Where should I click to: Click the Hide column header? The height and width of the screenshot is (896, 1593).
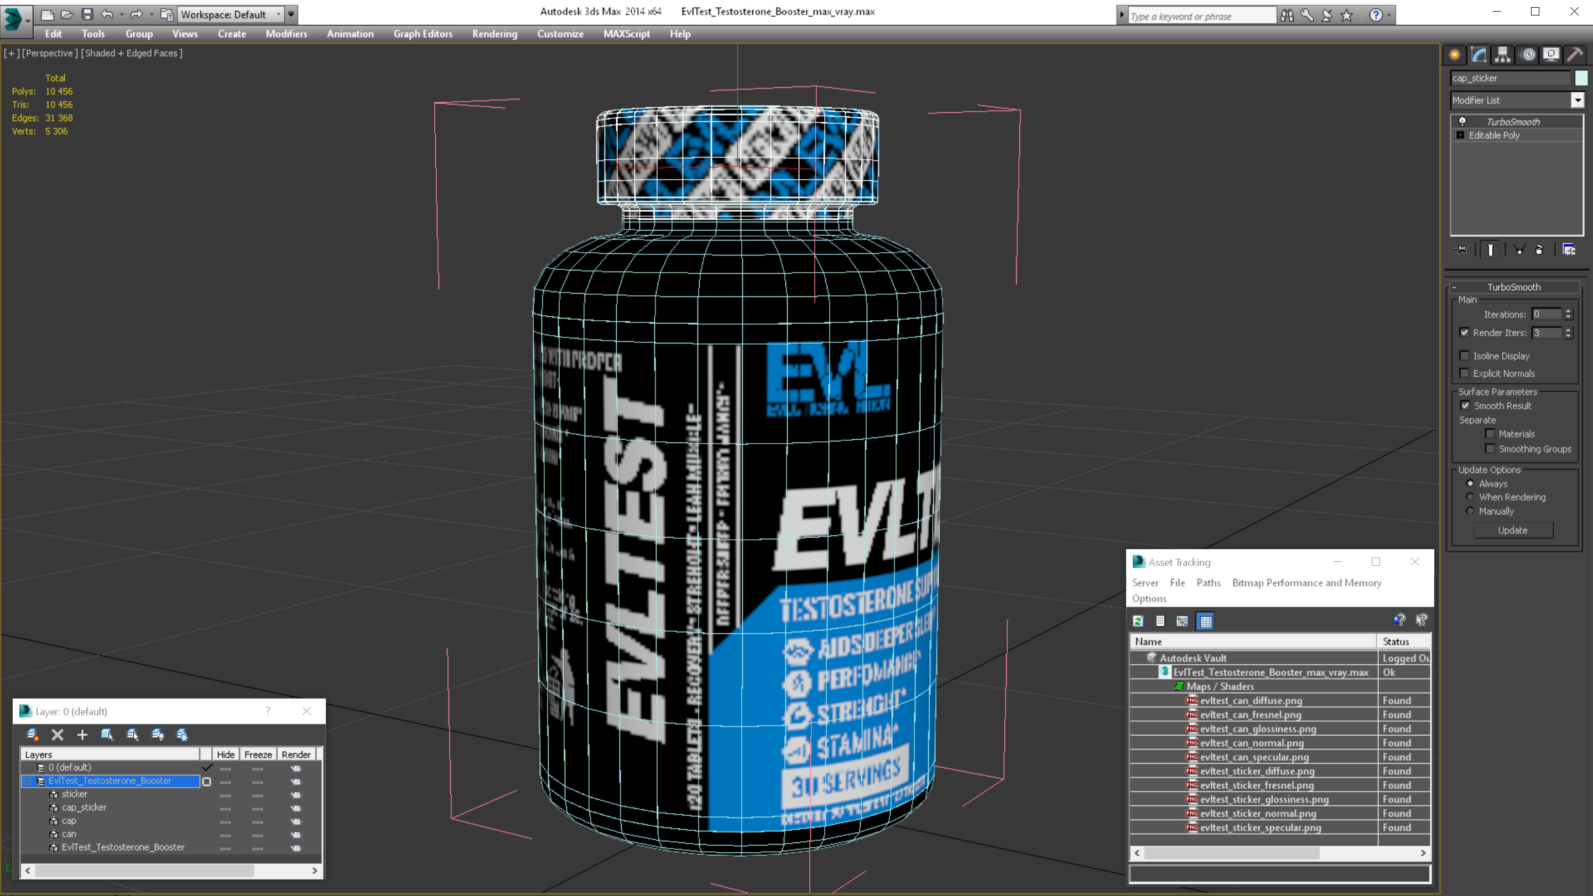(x=226, y=754)
